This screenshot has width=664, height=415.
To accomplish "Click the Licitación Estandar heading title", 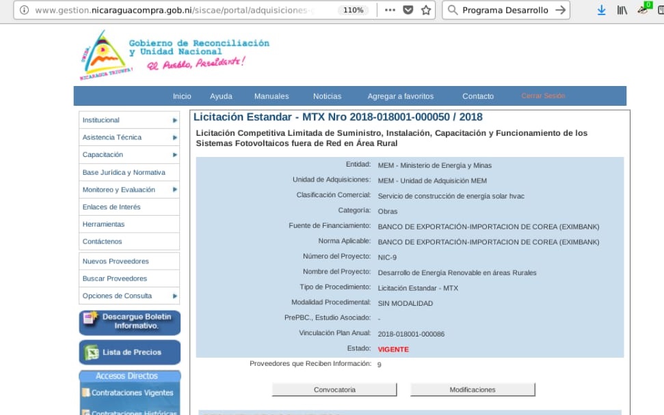I will click(338, 117).
